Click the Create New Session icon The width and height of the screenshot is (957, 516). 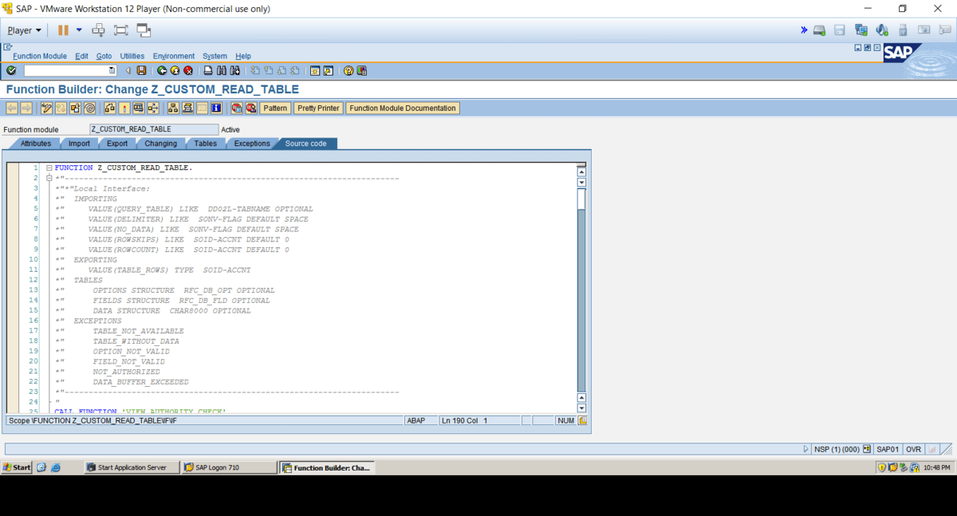pos(315,71)
